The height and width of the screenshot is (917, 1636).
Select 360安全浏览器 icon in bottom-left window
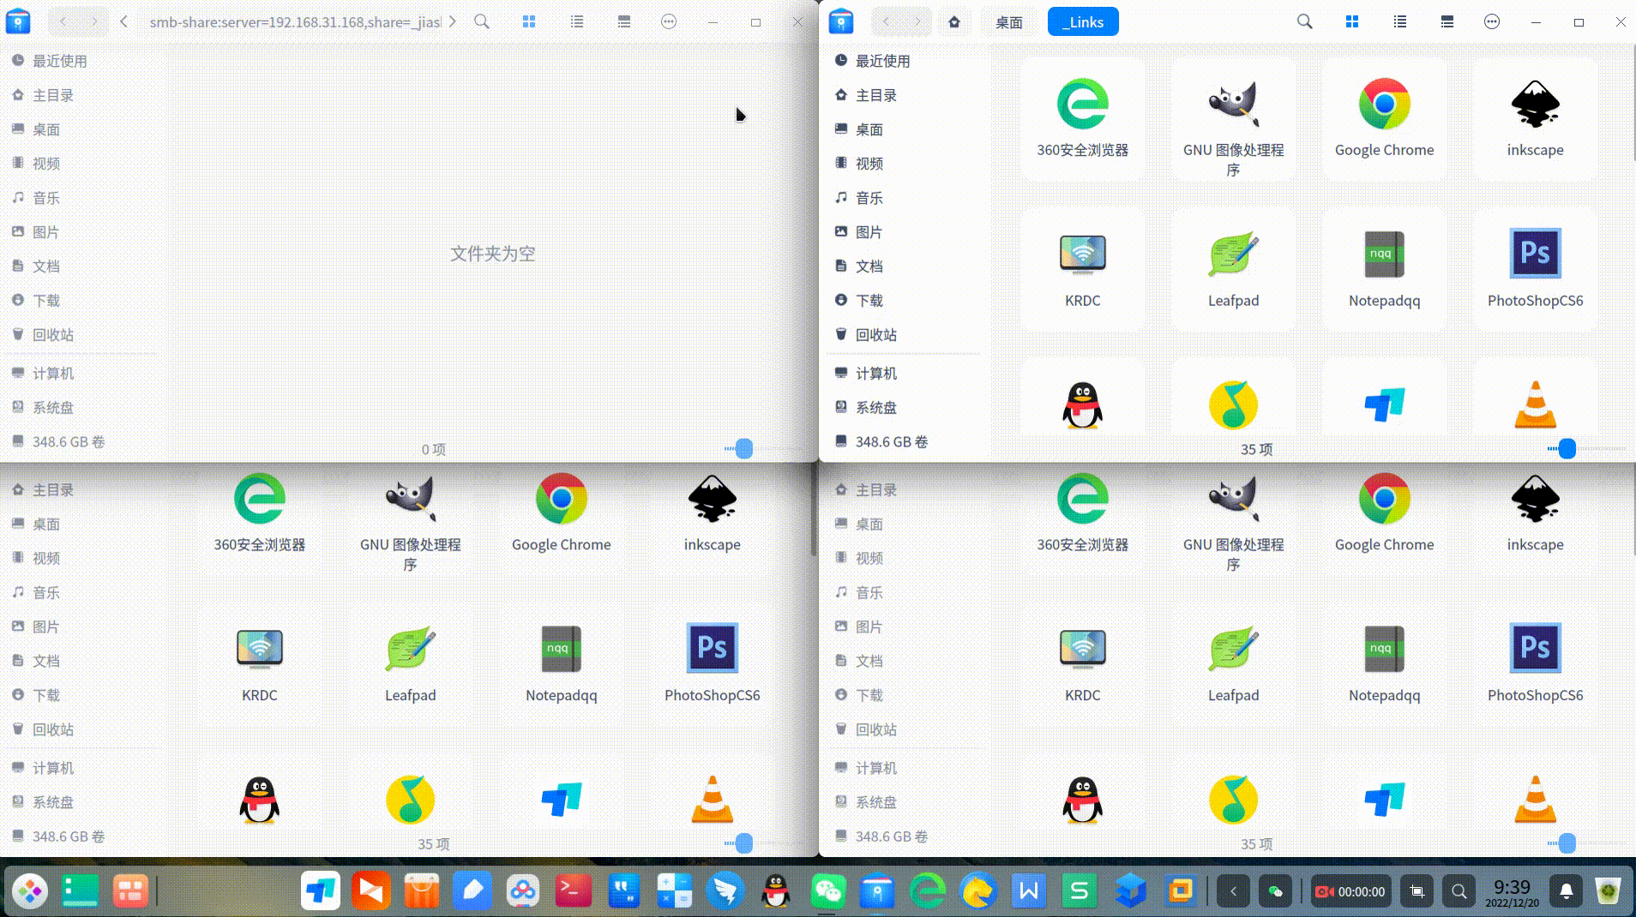coord(259,498)
